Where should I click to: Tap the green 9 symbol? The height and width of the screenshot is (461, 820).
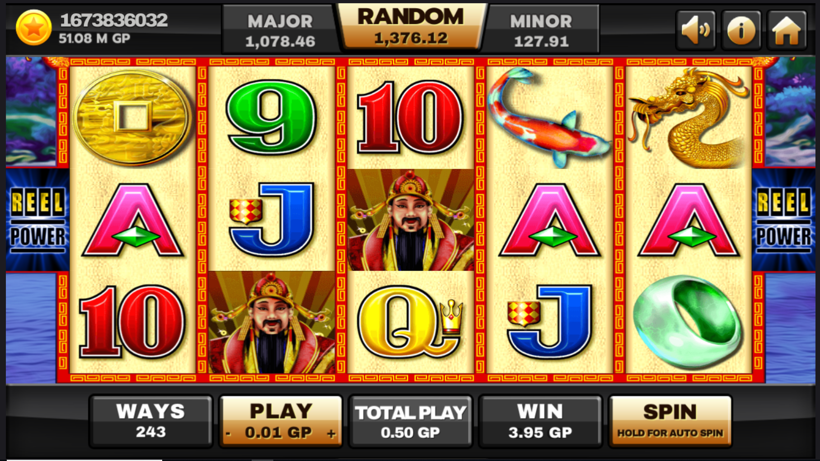pyautogui.click(x=271, y=117)
